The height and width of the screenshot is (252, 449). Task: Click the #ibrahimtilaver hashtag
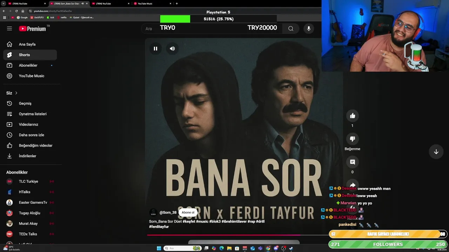click(234, 222)
